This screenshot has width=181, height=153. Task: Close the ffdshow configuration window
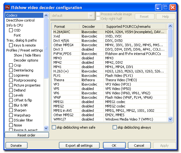pyautogui.click(x=173, y=7)
